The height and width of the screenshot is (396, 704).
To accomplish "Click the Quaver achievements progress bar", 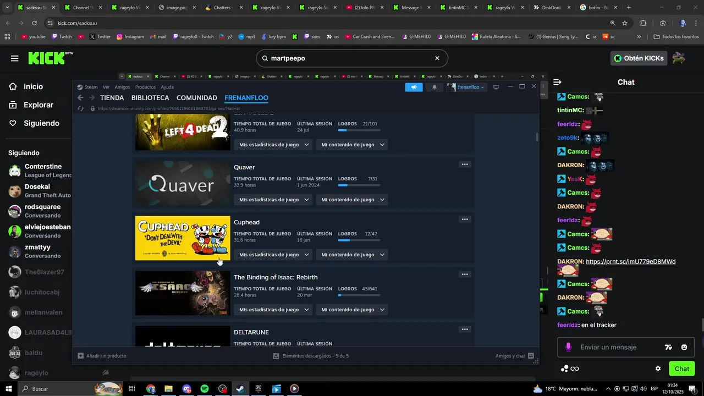I will point(359,185).
